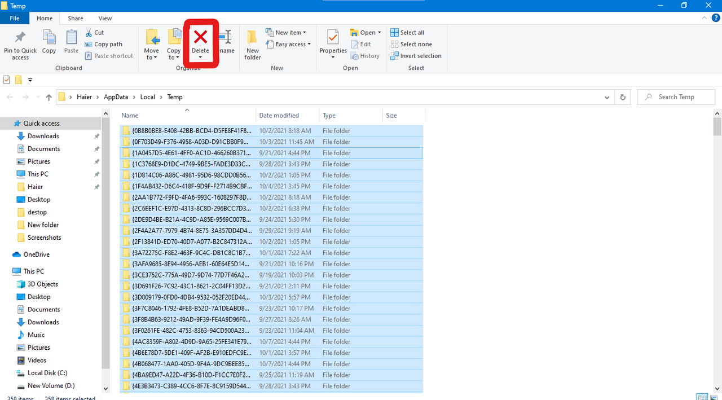The height and width of the screenshot is (400, 722).
Task: Open Screenshots folder in navigation pane
Action: point(44,238)
